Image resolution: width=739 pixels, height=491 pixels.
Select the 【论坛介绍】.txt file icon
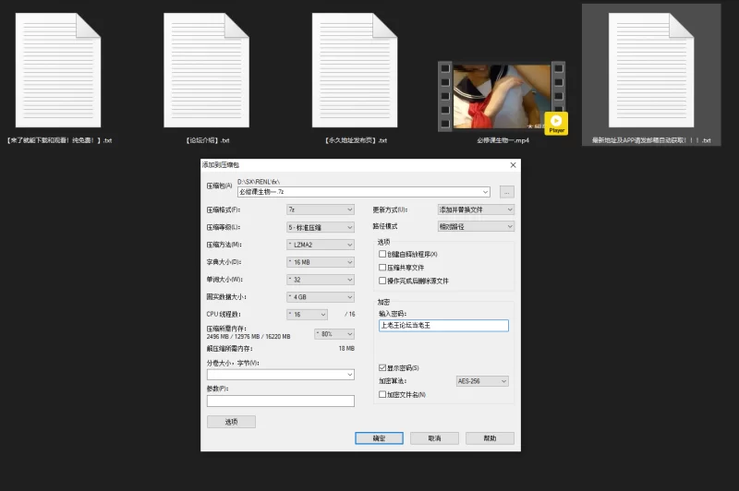click(206, 69)
